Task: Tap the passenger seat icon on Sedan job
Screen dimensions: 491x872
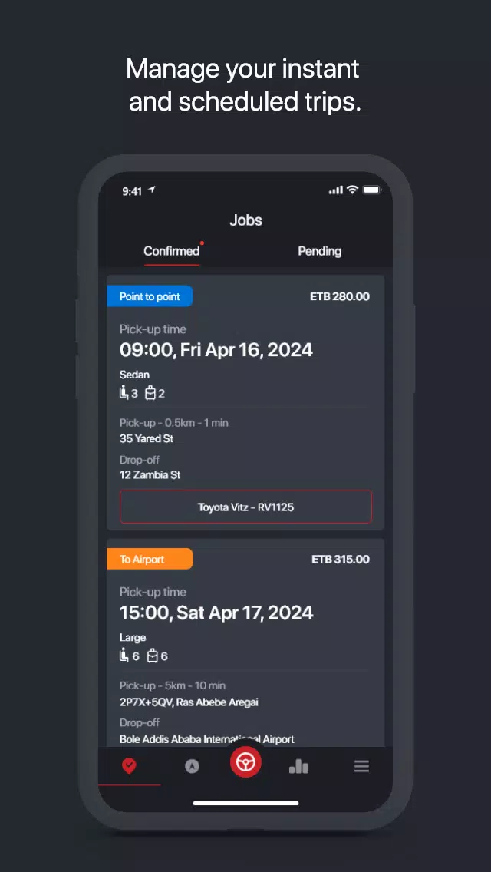Action: pyautogui.click(x=124, y=393)
